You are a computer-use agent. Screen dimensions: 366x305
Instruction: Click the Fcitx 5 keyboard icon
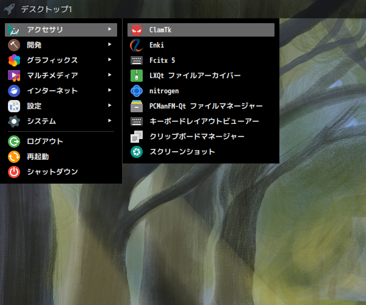[137, 60]
